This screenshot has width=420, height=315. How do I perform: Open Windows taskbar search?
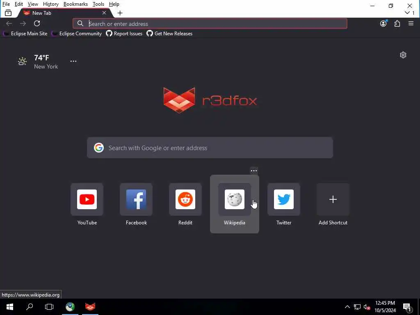point(30,307)
